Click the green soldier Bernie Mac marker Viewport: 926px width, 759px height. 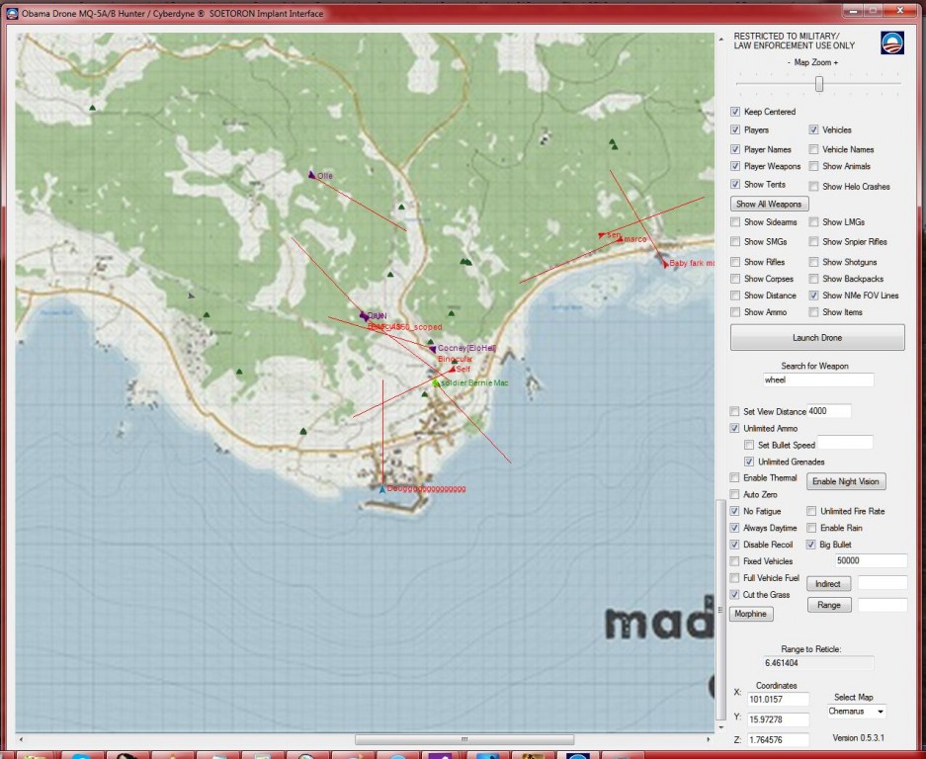(x=436, y=383)
